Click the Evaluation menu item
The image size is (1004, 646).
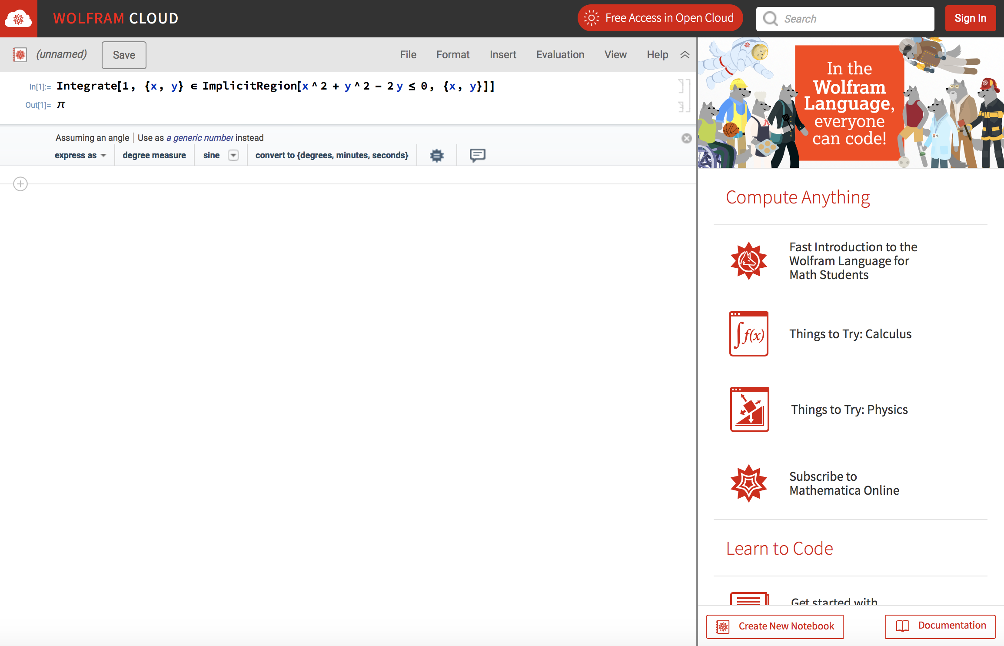pyautogui.click(x=560, y=54)
